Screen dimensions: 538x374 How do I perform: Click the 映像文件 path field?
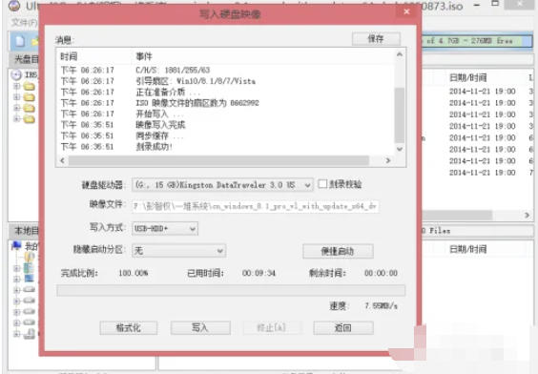click(256, 206)
